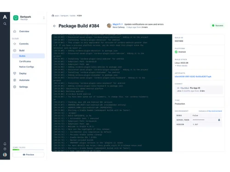Open search from the dark sidebar
The width and height of the screenshot is (230, 172).
point(5,24)
